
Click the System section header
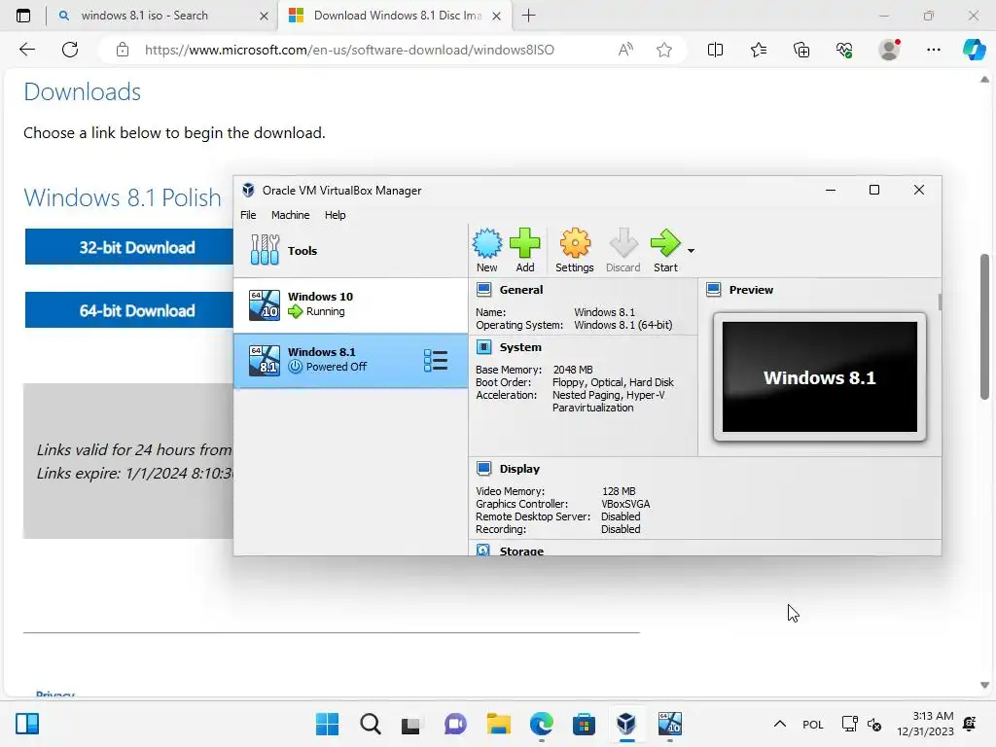(520, 347)
